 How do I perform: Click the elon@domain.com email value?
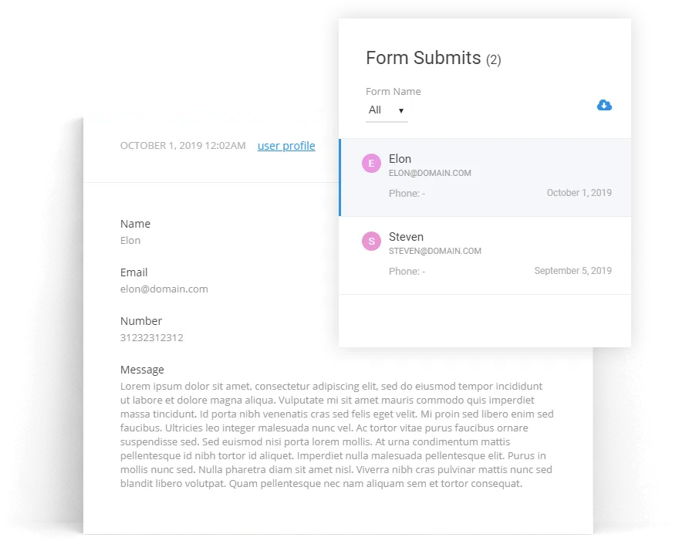pos(164,289)
